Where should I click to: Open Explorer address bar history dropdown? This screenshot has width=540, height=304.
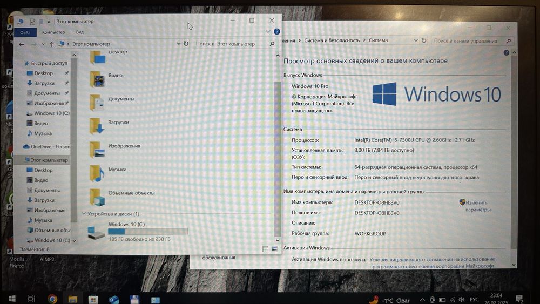pos(178,44)
